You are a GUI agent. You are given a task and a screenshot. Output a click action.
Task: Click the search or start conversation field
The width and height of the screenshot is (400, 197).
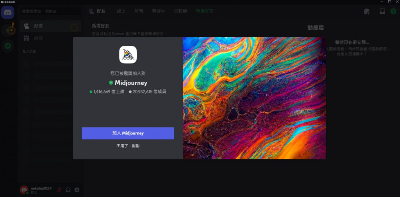[50, 11]
